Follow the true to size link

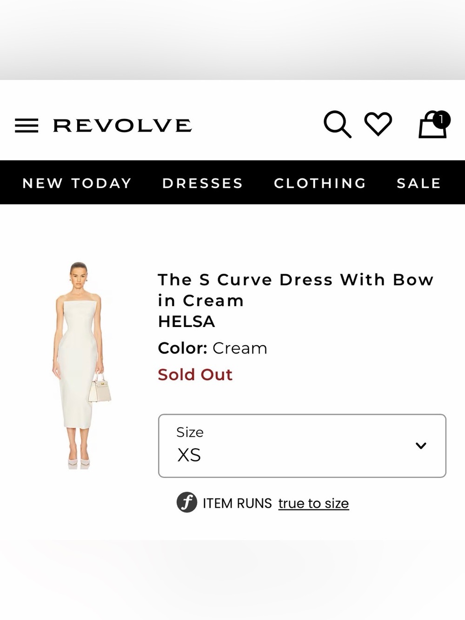click(313, 503)
